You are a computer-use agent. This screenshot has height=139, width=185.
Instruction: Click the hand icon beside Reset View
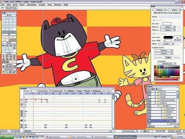2,8
